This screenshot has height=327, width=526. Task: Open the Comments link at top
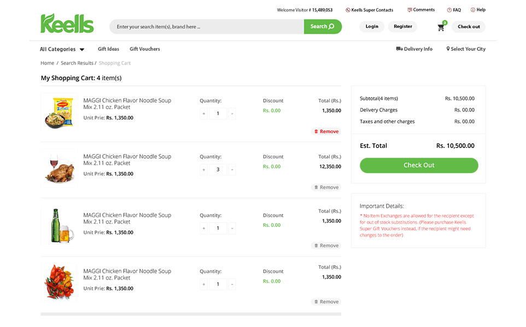(x=420, y=10)
